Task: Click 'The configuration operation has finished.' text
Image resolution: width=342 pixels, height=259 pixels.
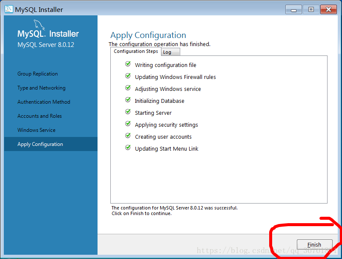Action: click(159, 44)
